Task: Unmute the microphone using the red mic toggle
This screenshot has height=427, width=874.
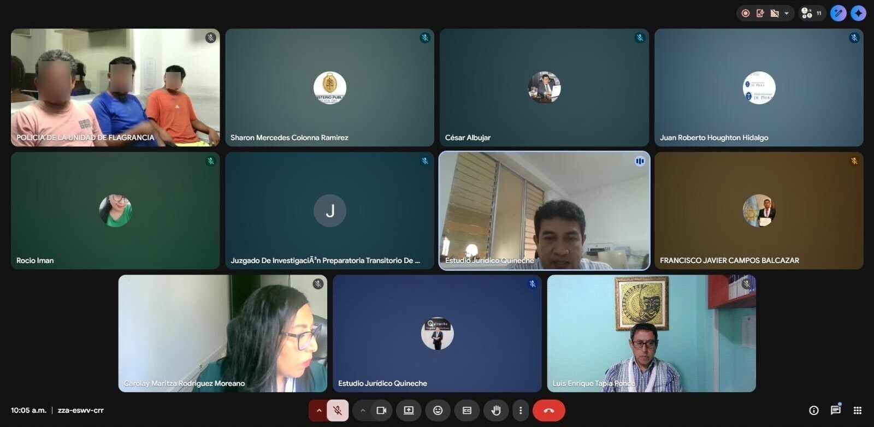Action: 338,411
